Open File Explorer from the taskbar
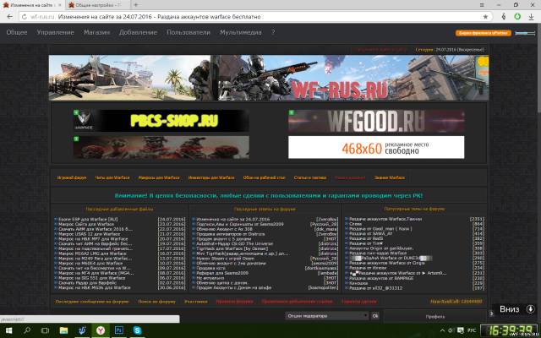 (63, 330)
